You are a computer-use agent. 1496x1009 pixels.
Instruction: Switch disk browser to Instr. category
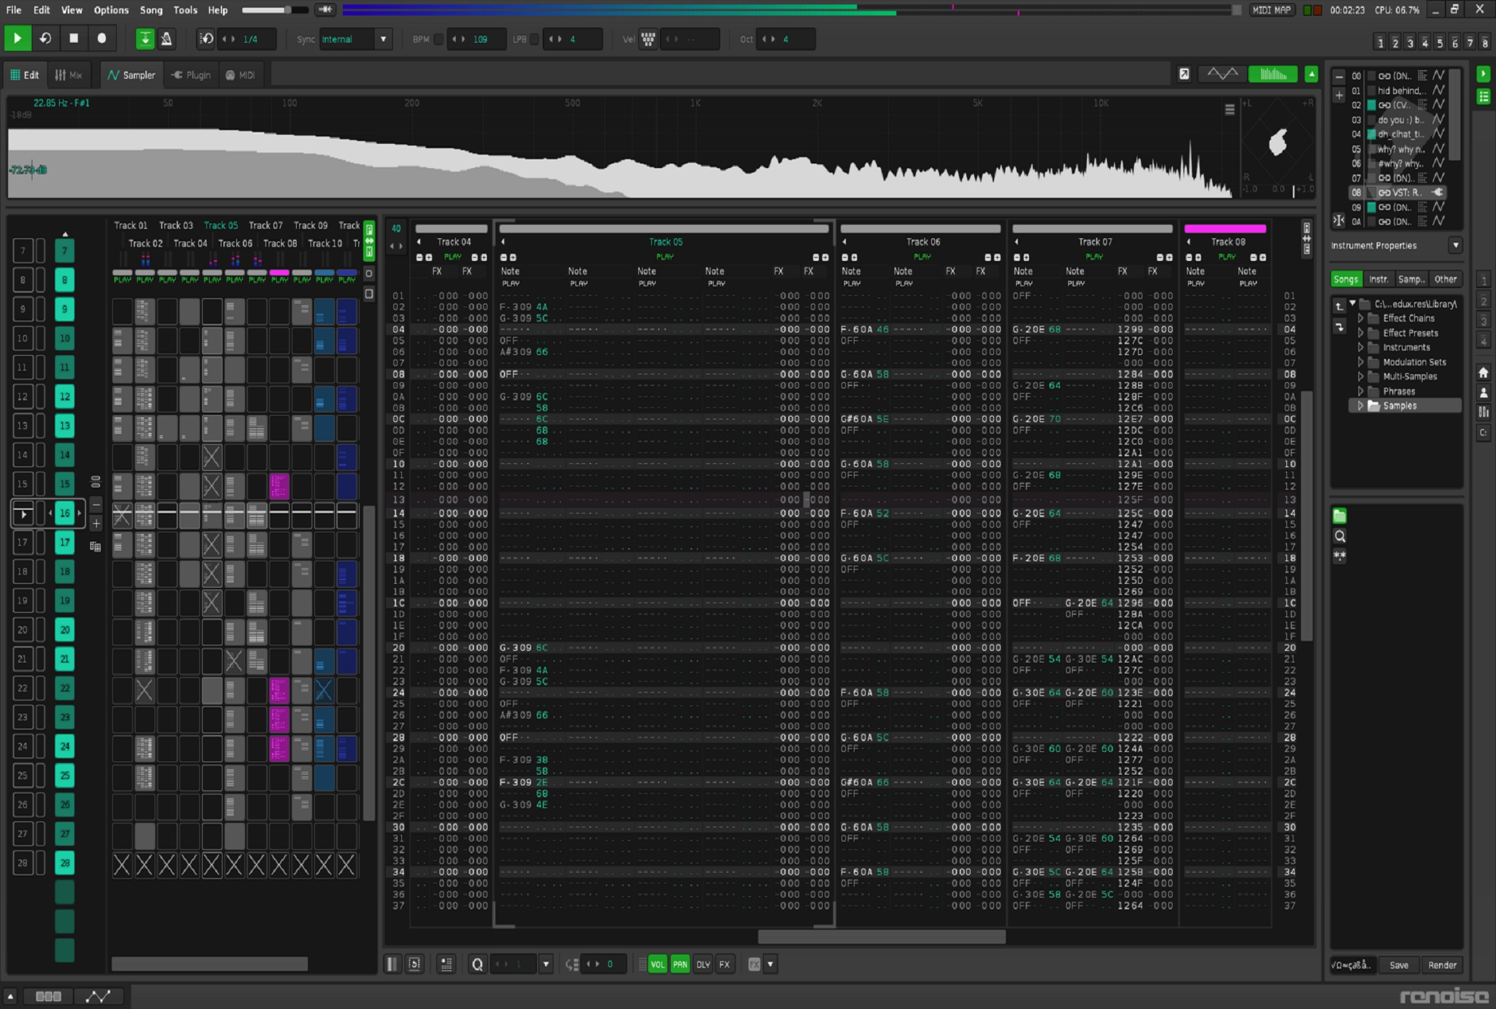click(1379, 279)
